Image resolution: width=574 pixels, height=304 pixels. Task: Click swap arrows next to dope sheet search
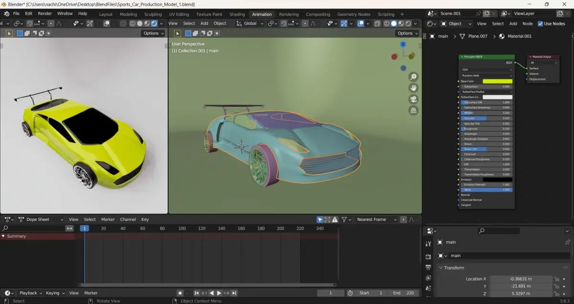point(69,228)
